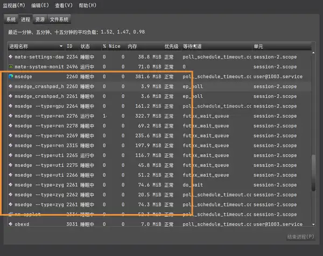Click the icon of msedge --type=zyg using 74.6 MiB

11,185
